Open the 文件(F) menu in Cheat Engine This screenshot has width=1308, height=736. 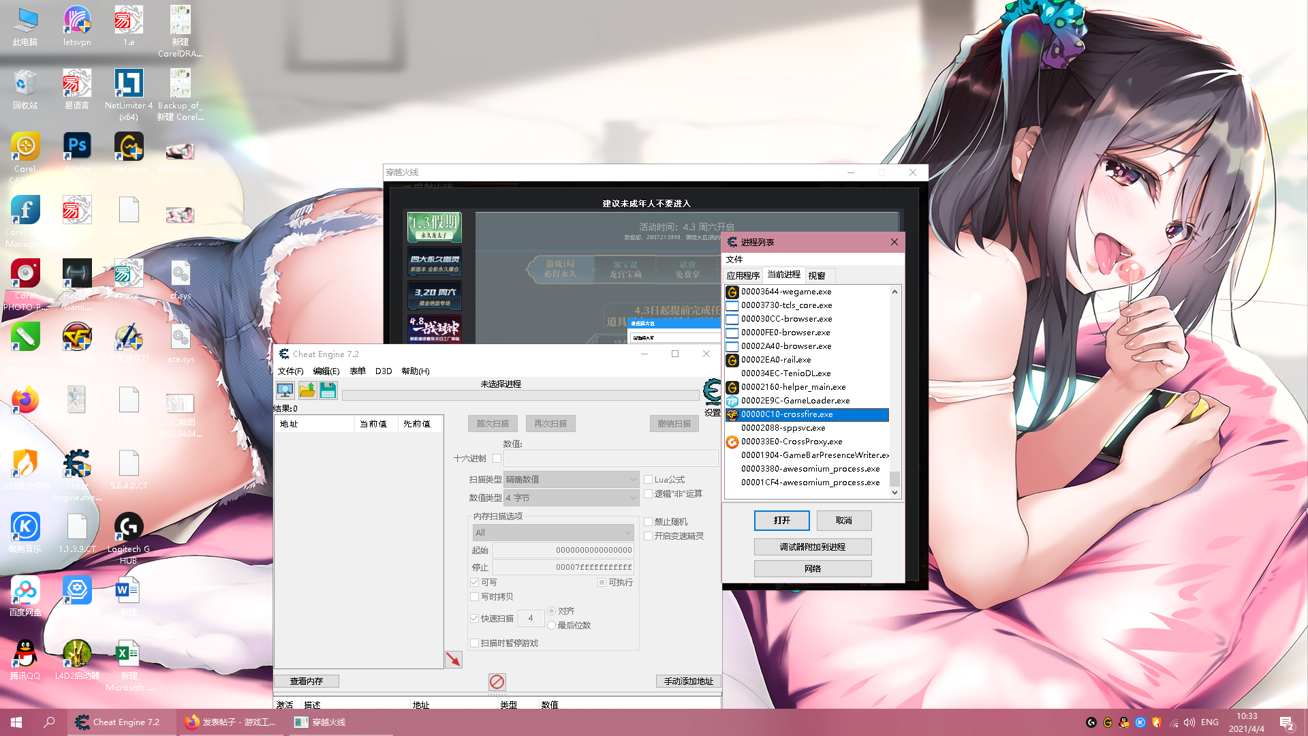pos(290,371)
